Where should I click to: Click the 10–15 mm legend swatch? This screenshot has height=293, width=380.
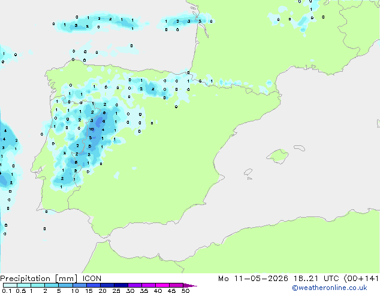pyautogui.click(x=79, y=285)
